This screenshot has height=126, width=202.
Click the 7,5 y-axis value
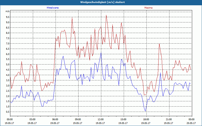click(x=8, y=38)
